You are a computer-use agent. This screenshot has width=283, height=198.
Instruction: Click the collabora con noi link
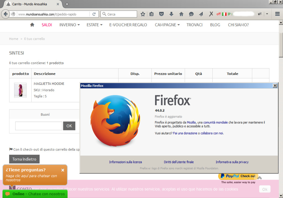point(212,133)
